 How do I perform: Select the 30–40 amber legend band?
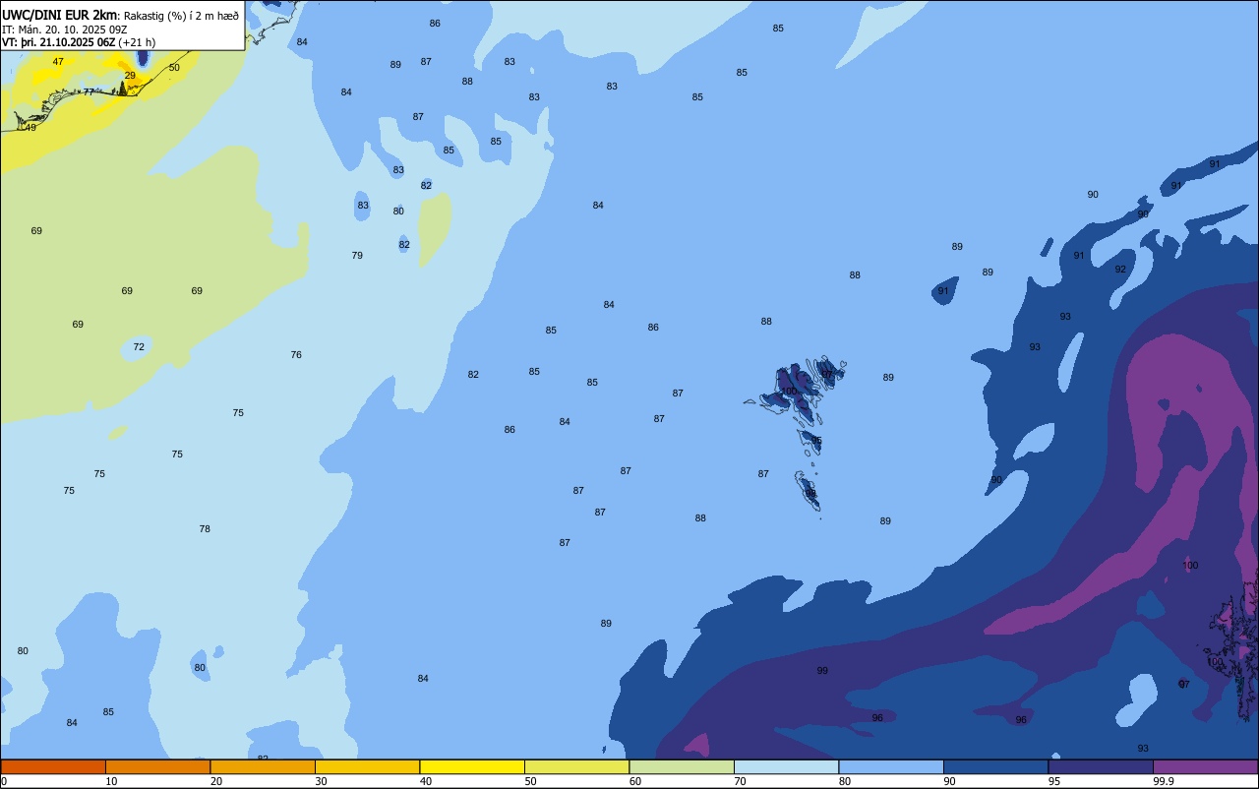click(x=367, y=766)
